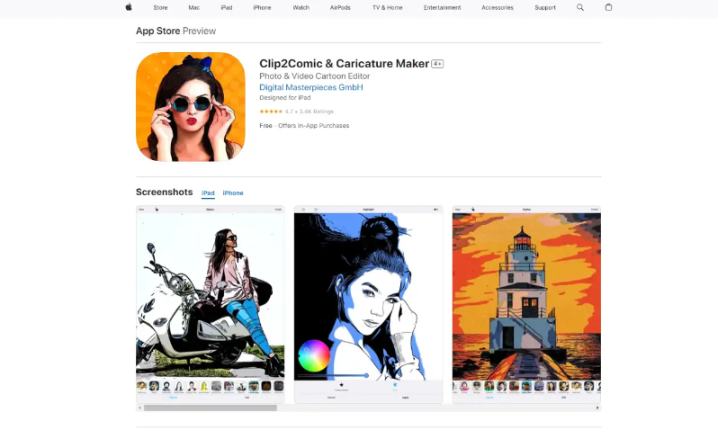Image resolution: width=718 pixels, height=448 pixels.
Task: Open the Entertainment menu
Action: click(442, 8)
